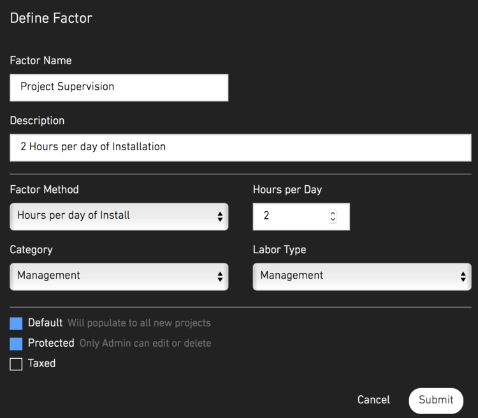Click the Factor Method dropdown arrows icon
Screen dimensions: 478x418
[220, 216]
